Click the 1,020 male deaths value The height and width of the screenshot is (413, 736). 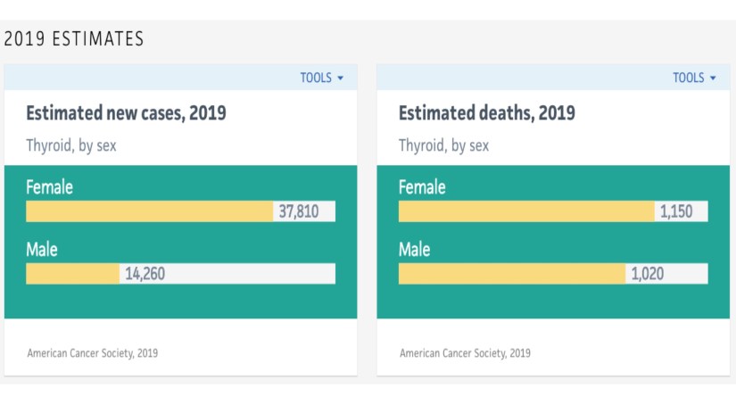[647, 274]
